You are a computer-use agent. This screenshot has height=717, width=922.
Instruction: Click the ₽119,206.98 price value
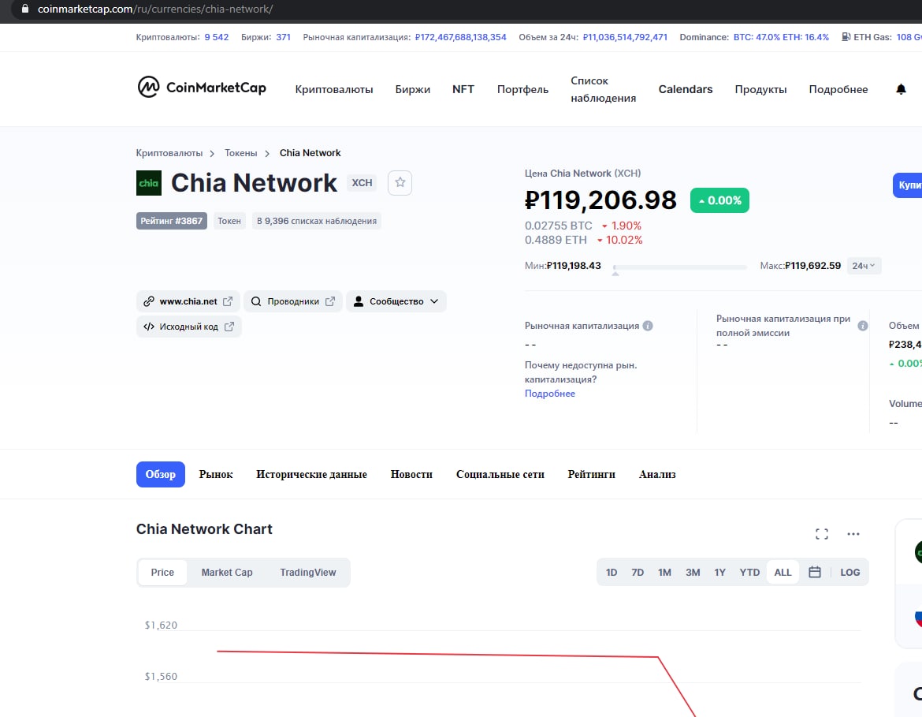pos(600,200)
